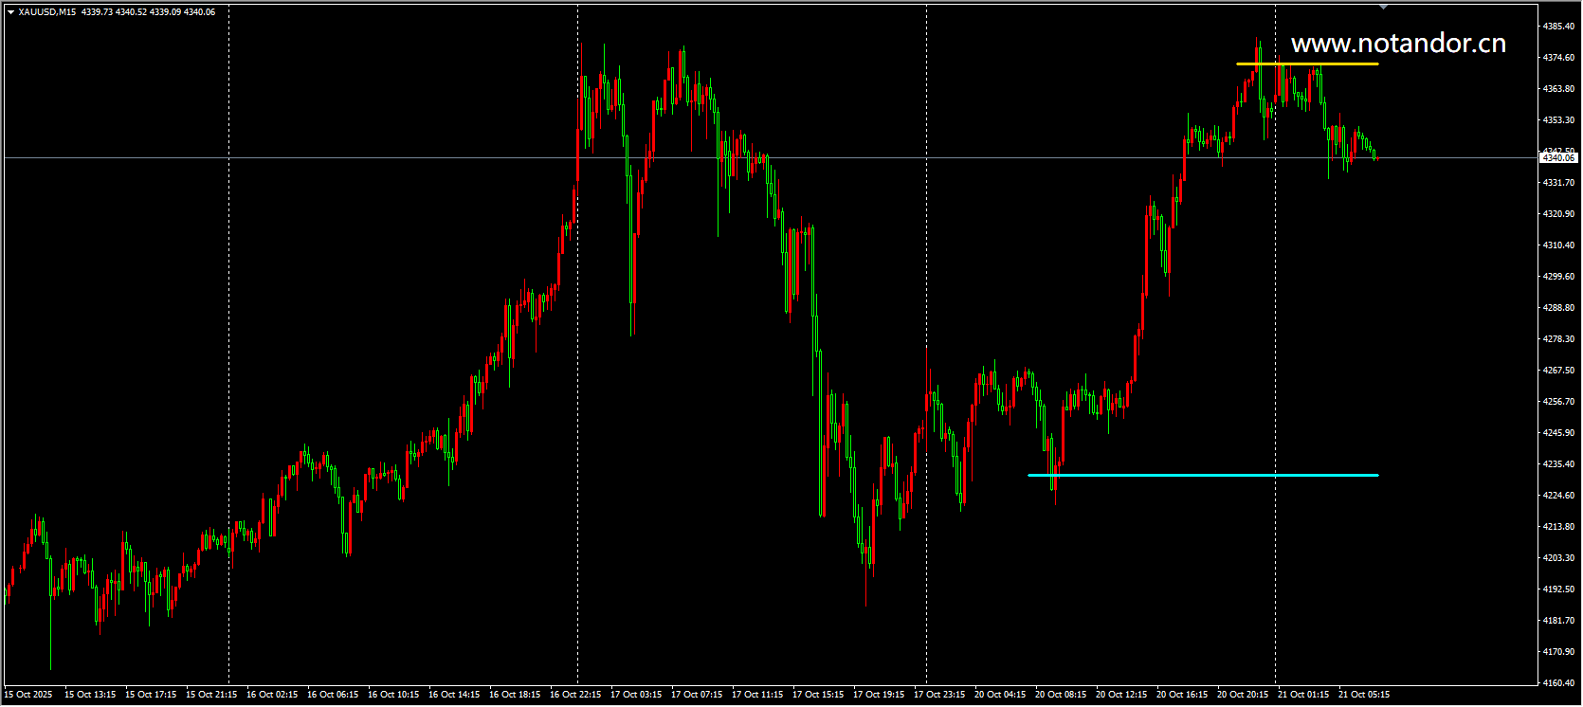The width and height of the screenshot is (1583, 707).
Task: Click the 21 Oct 01:15 time label
Action: (x=1303, y=695)
